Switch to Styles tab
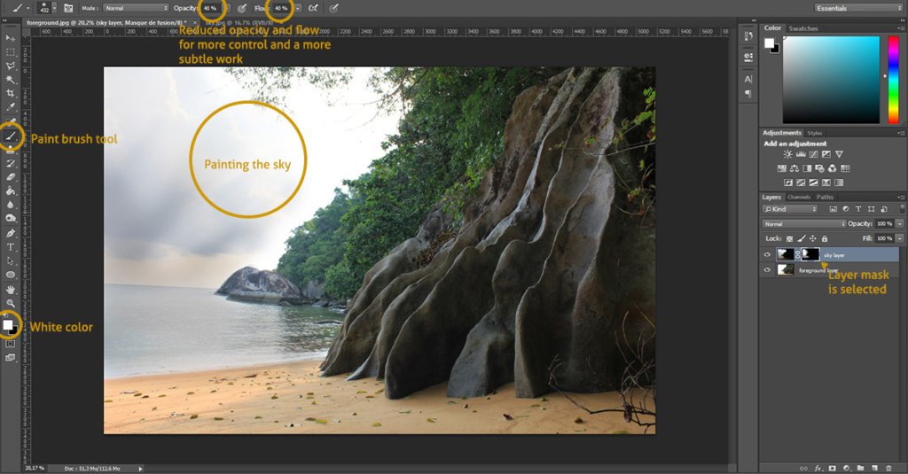Image resolution: width=908 pixels, height=474 pixels. coord(815,133)
